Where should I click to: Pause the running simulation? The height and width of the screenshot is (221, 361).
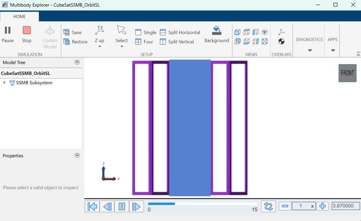(x=8, y=35)
